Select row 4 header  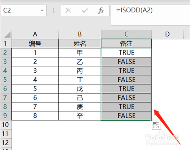(x=6, y=70)
